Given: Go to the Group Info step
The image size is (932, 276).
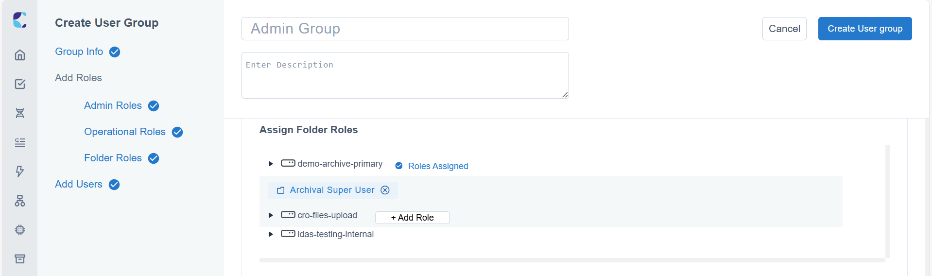Looking at the screenshot, I should point(79,52).
